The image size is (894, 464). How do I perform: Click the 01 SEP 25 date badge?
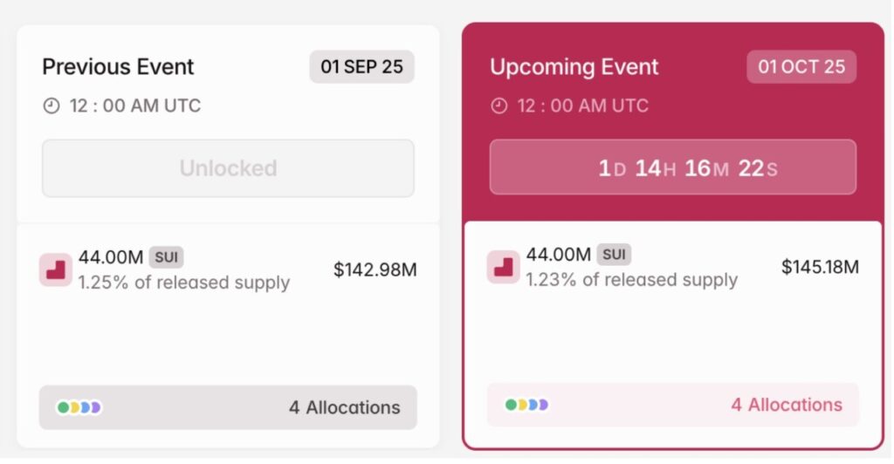[x=361, y=67]
